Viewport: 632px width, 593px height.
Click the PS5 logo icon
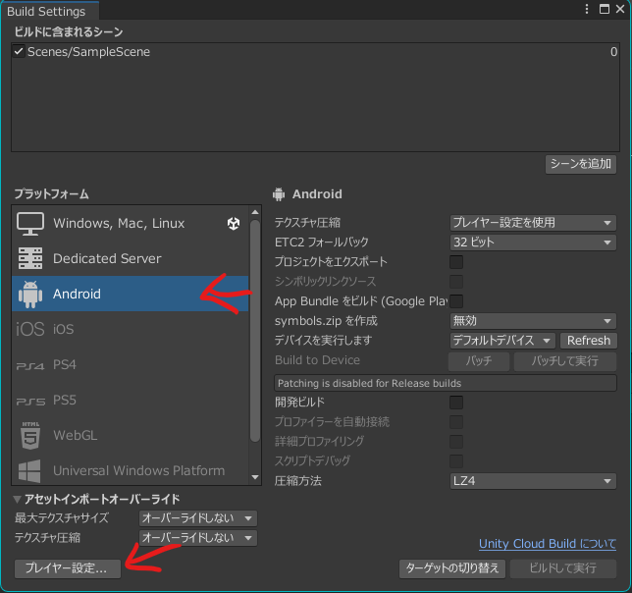[x=30, y=402]
